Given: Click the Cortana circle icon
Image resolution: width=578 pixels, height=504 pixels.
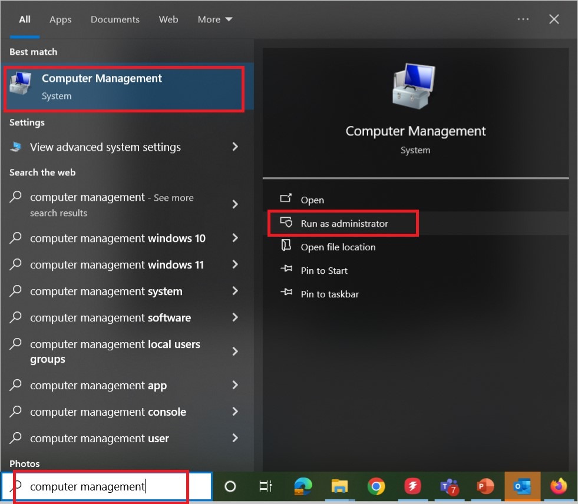Looking at the screenshot, I should 230,486.
